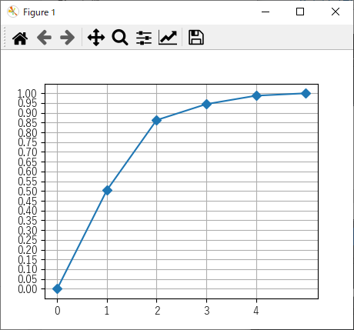Click the toolbar drag handle grip
The width and height of the screenshot is (354, 330).
click(x=5, y=37)
